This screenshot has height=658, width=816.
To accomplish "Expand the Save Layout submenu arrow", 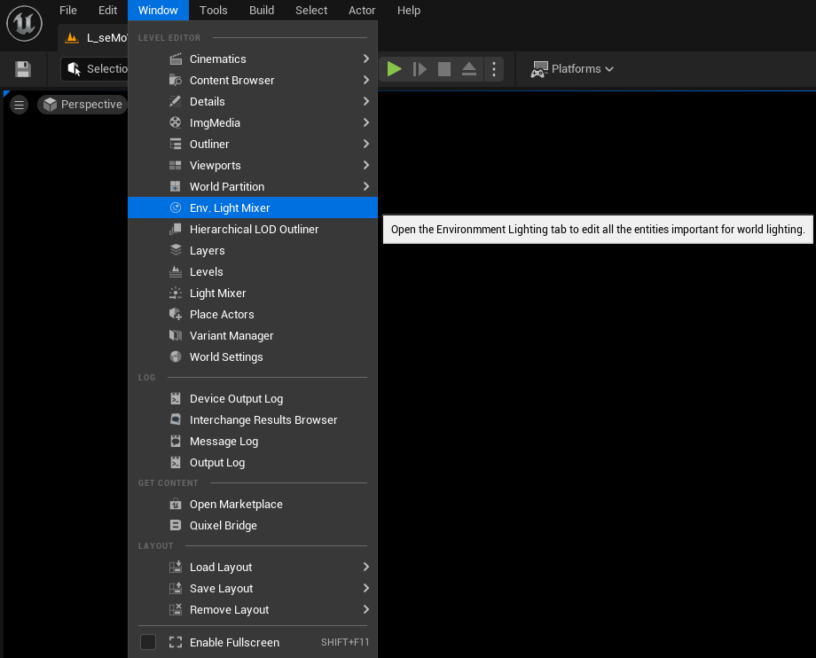I will [365, 588].
